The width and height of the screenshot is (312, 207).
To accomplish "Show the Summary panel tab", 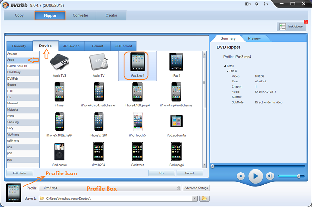I will [x=228, y=38].
